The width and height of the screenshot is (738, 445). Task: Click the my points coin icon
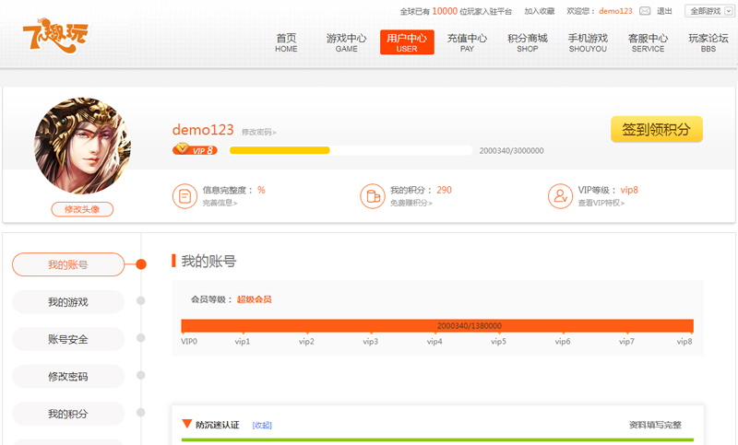(x=373, y=196)
